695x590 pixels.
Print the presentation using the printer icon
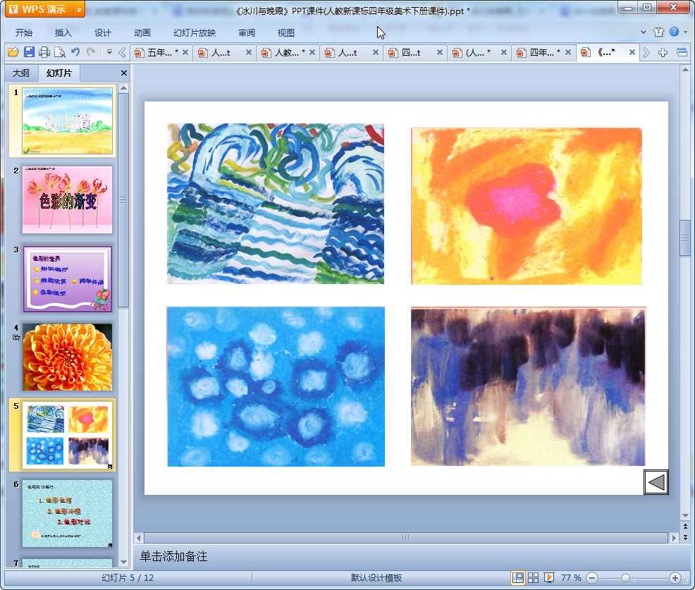pos(44,52)
